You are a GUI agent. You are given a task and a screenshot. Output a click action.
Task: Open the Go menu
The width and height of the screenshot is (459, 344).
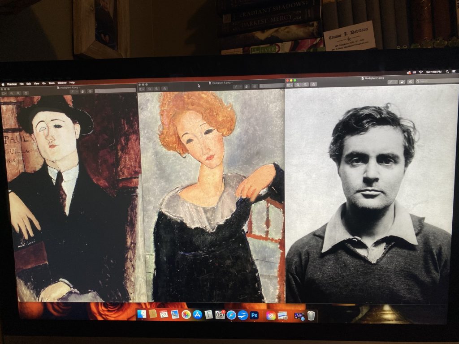pos(44,83)
